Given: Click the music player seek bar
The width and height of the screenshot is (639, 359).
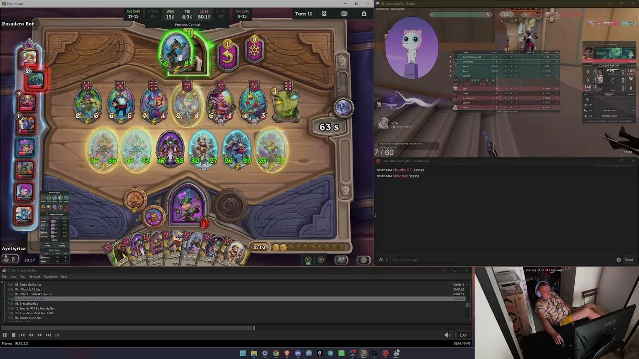Looking at the screenshot, I should tap(236, 328).
